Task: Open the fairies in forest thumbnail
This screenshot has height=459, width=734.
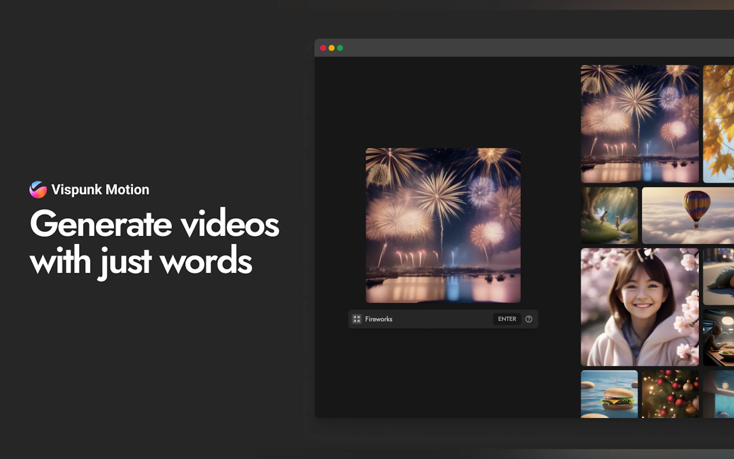Action: pyautogui.click(x=609, y=216)
